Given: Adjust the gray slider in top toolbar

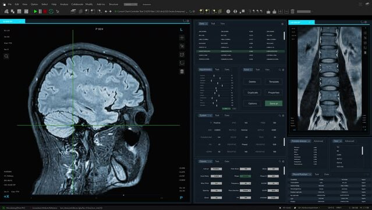Looking at the screenshot, I should 304,12.
